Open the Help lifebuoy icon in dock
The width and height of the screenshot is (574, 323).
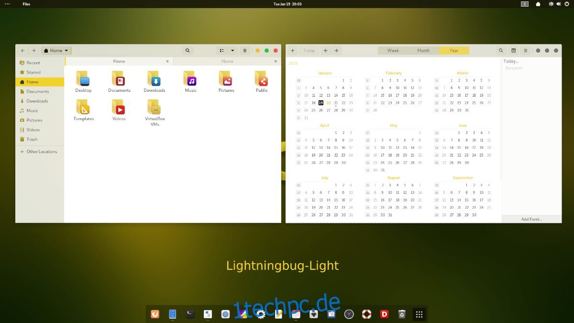point(366,314)
